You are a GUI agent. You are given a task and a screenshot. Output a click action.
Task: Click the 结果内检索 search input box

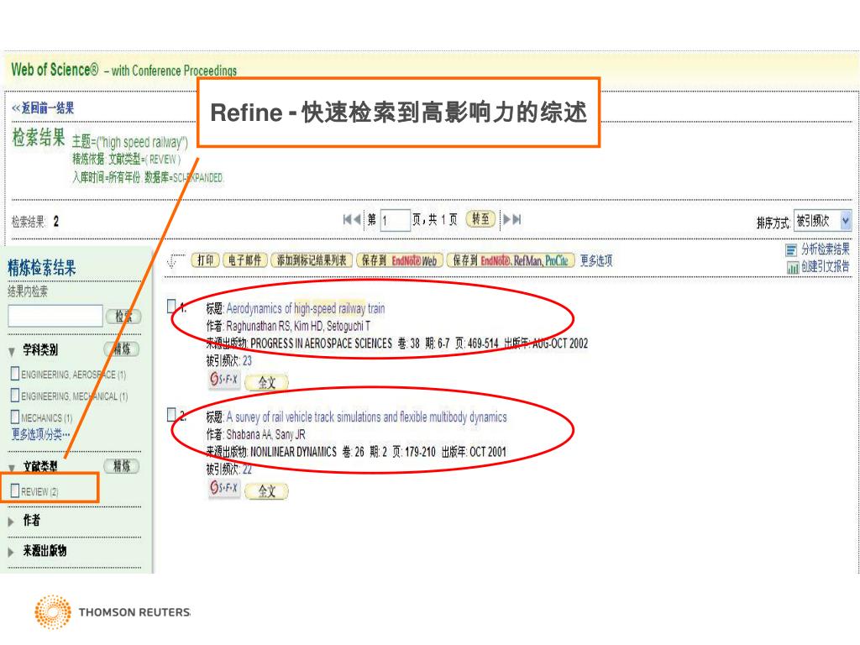click(55, 316)
